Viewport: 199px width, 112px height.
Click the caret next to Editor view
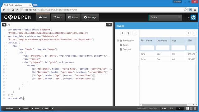click(x=188, y=17)
